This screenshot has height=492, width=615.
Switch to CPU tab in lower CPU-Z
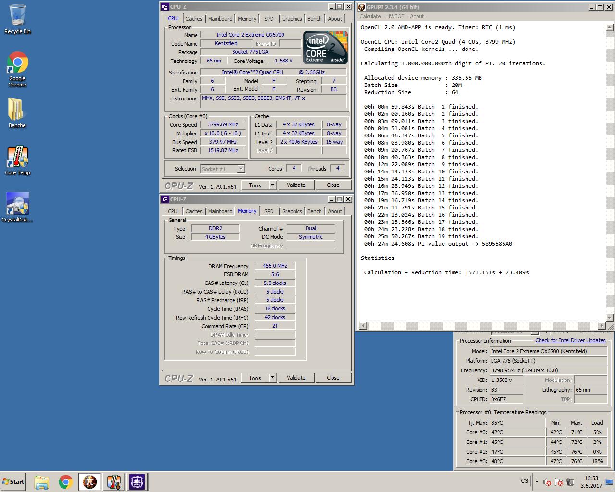(x=173, y=211)
